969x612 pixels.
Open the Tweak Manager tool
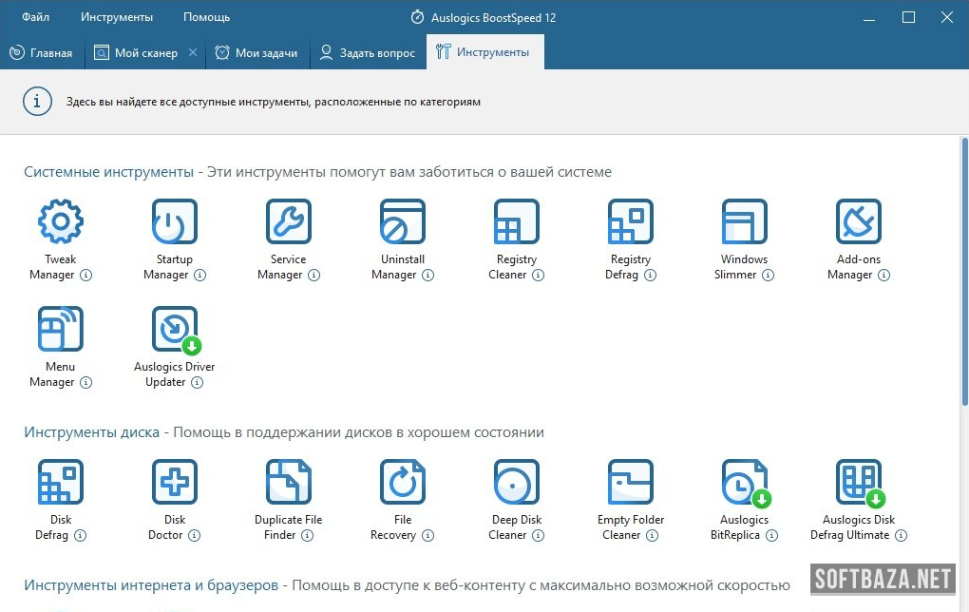point(60,222)
